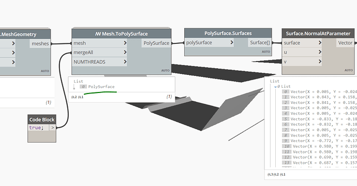Select the @L3 level label in Vector preview
The width and height of the screenshot is (357, 186).
tap(270, 175)
